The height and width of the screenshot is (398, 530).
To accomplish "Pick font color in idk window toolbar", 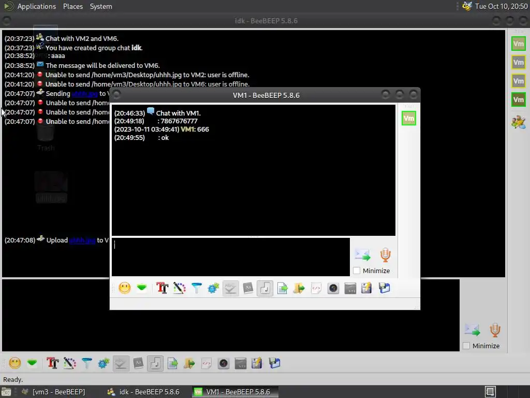I will [x=70, y=363].
